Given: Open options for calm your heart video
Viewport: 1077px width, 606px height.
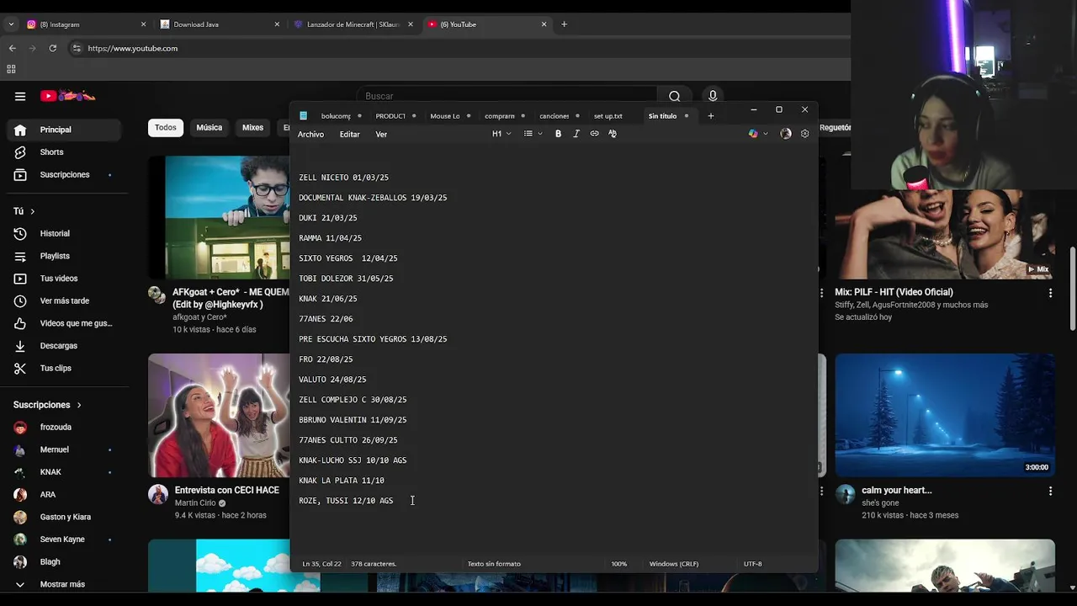Looking at the screenshot, I should point(1050,491).
